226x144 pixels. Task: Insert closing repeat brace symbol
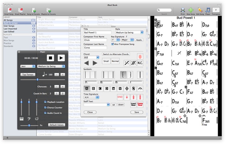[130, 75]
